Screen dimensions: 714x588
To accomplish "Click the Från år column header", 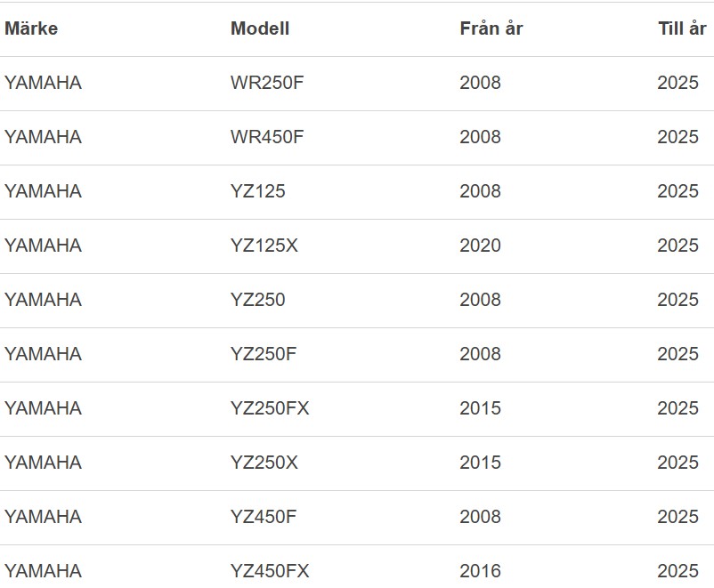I will point(491,28).
